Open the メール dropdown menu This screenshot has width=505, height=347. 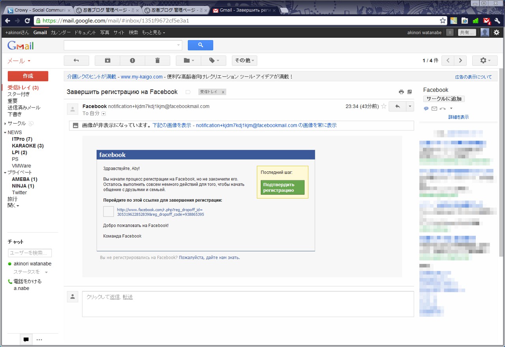[19, 61]
